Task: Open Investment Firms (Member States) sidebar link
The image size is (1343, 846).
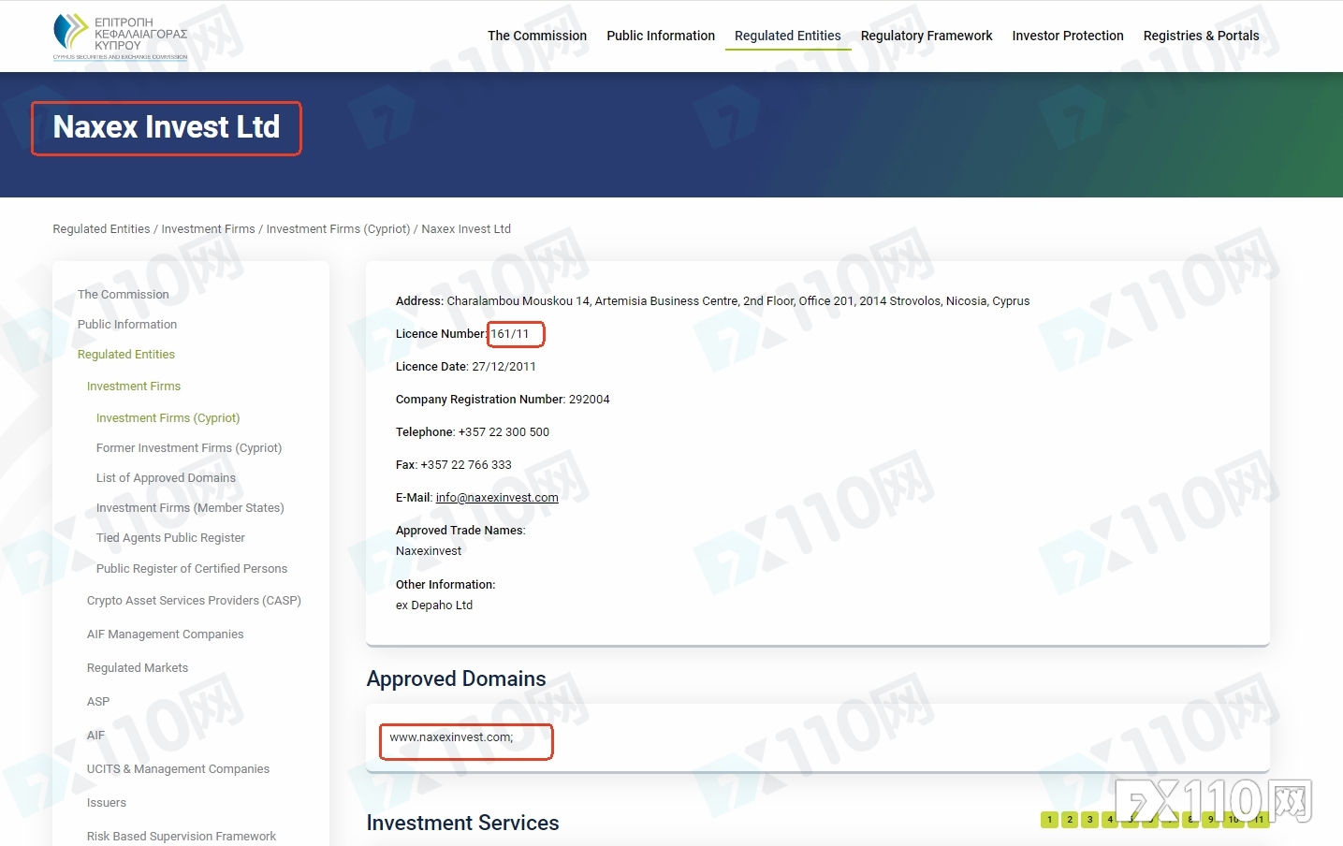Action: pyautogui.click(x=190, y=508)
